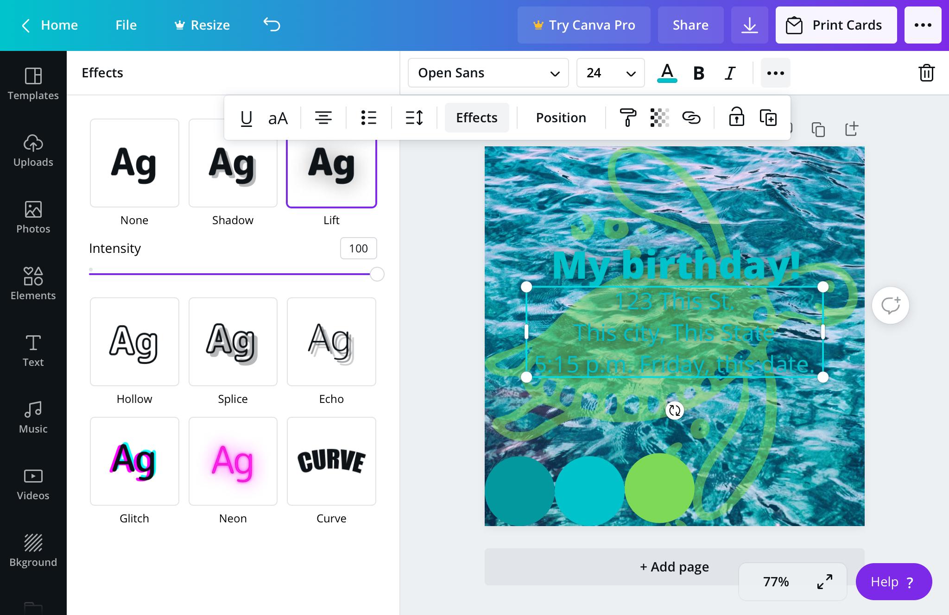Click the underline text icon

246,118
